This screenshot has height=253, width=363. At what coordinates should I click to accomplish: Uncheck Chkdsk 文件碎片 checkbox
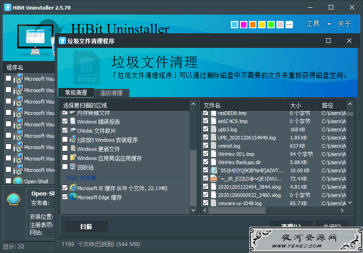[65, 130]
